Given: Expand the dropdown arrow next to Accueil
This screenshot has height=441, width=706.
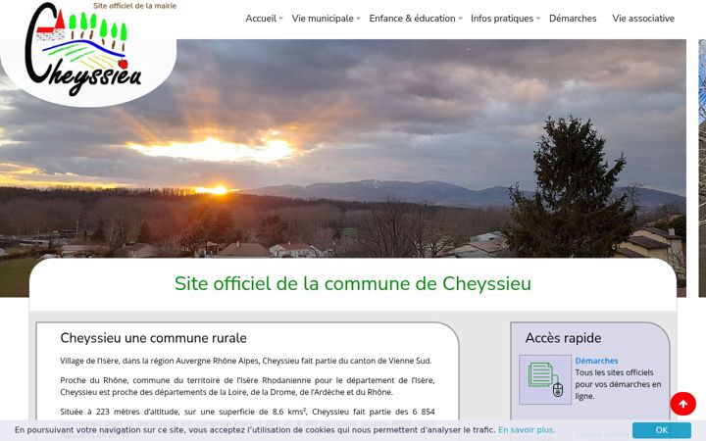Looking at the screenshot, I should coord(280,19).
